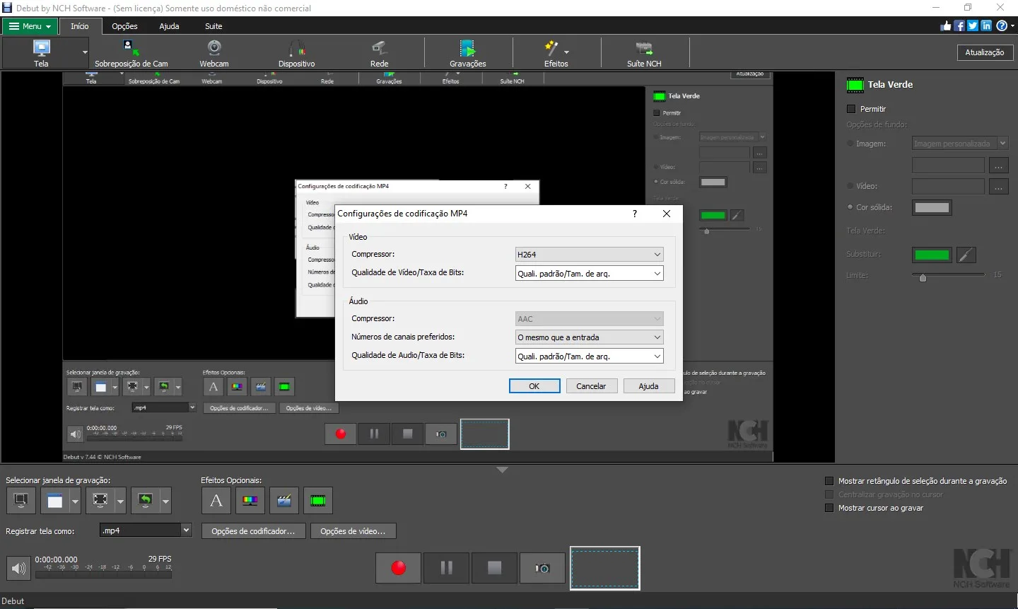Viewport: 1018px width, 609px height.
Task: Select the previous region icon with green arrow
Action: pyautogui.click(x=146, y=501)
